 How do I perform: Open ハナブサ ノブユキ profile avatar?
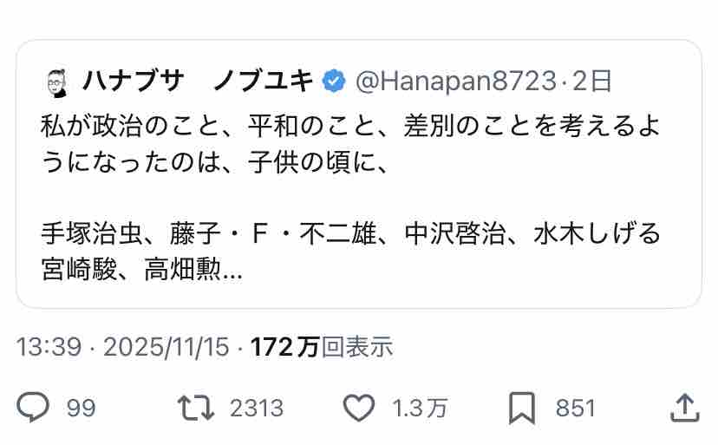58,83
